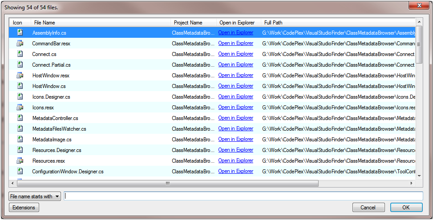Click the vertical scrollbar up arrow
433x220 pixels.
coord(419,22)
